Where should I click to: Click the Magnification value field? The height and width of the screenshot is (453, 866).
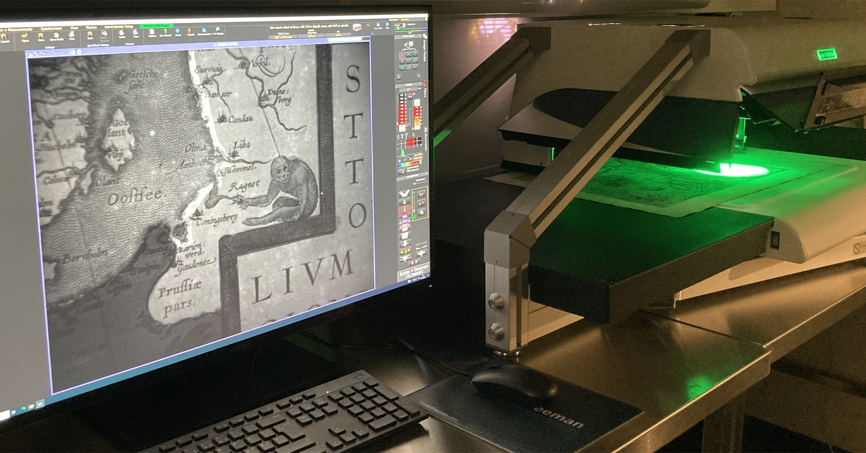pos(399,25)
